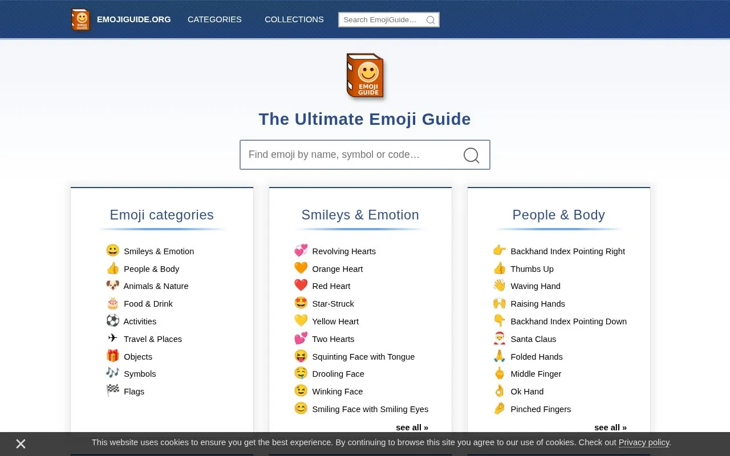Open the Squinting Face with Tongue link
The width and height of the screenshot is (730, 456).
363,357
